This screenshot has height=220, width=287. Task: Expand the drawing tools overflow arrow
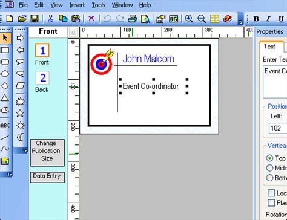pyautogui.click(x=10, y=175)
